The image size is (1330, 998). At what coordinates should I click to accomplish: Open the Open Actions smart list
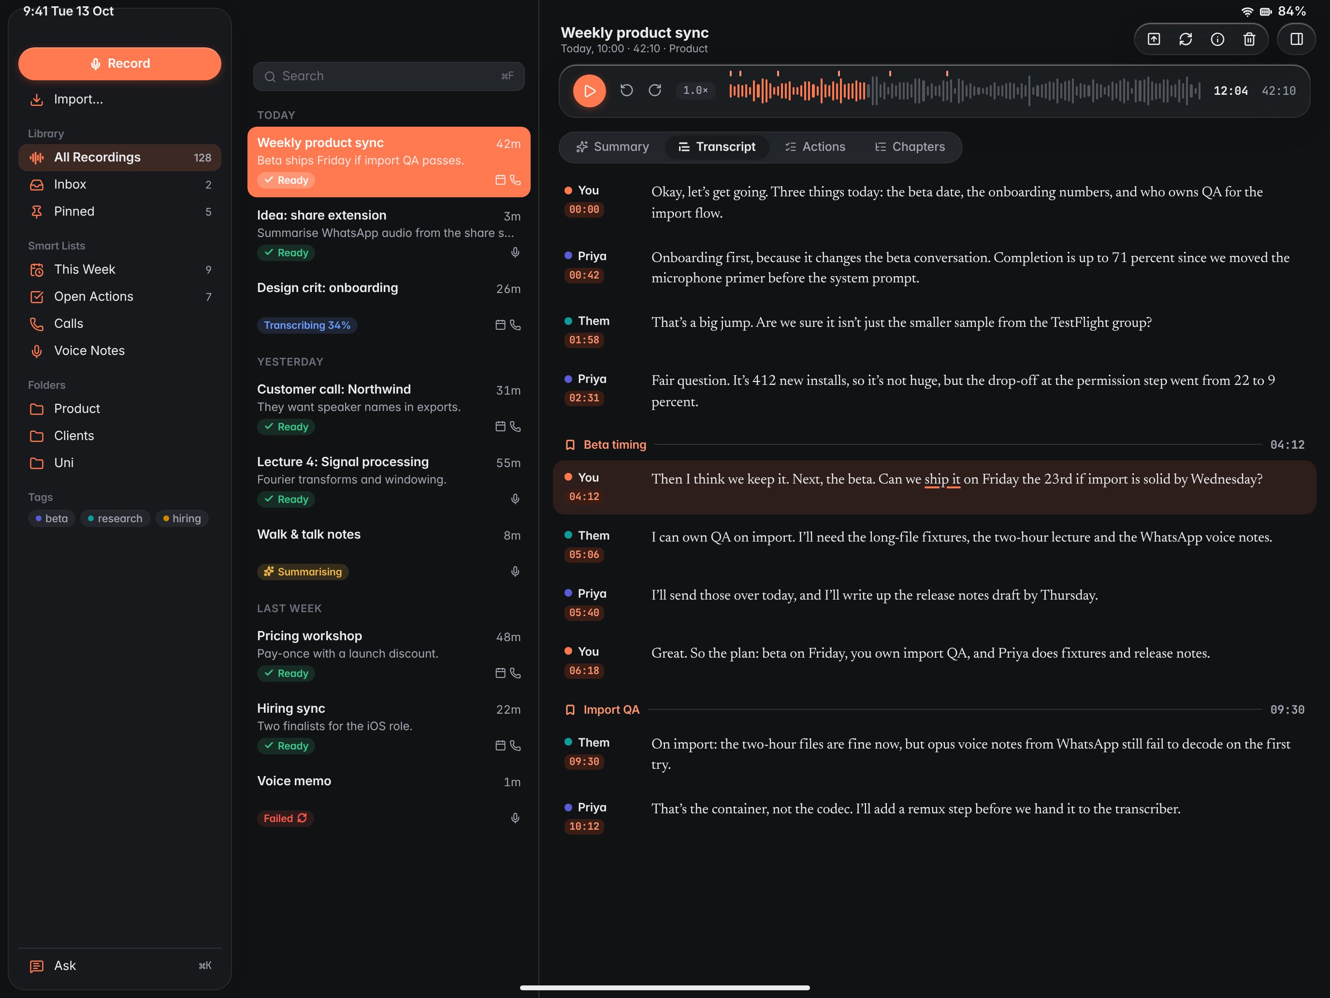[120, 296]
